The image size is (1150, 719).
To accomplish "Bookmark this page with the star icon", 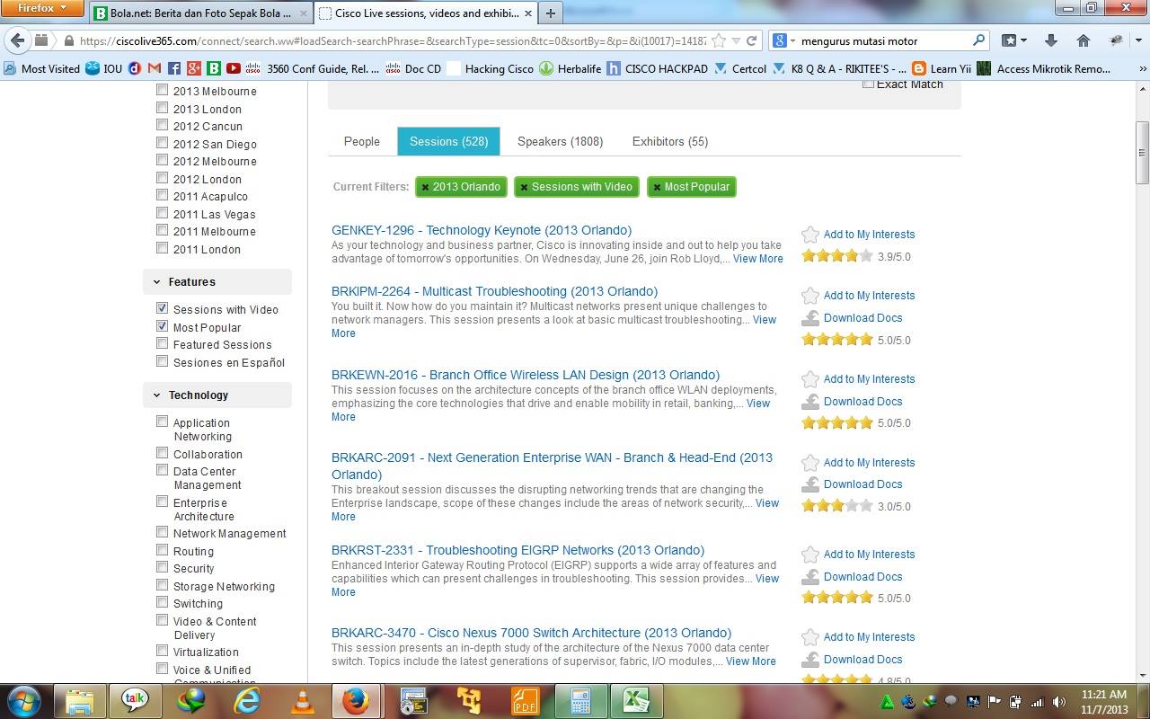I will pyautogui.click(x=718, y=40).
